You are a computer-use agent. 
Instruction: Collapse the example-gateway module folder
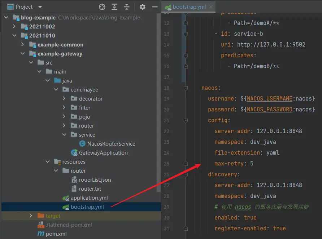[23, 54]
